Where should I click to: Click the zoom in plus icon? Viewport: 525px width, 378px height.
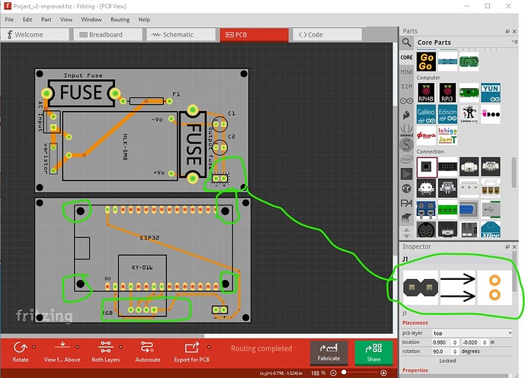(x=384, y=373)
